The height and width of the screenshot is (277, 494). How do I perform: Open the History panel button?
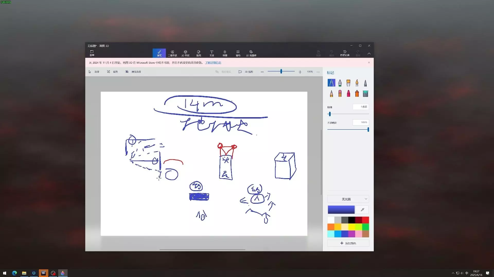point(345,53)
